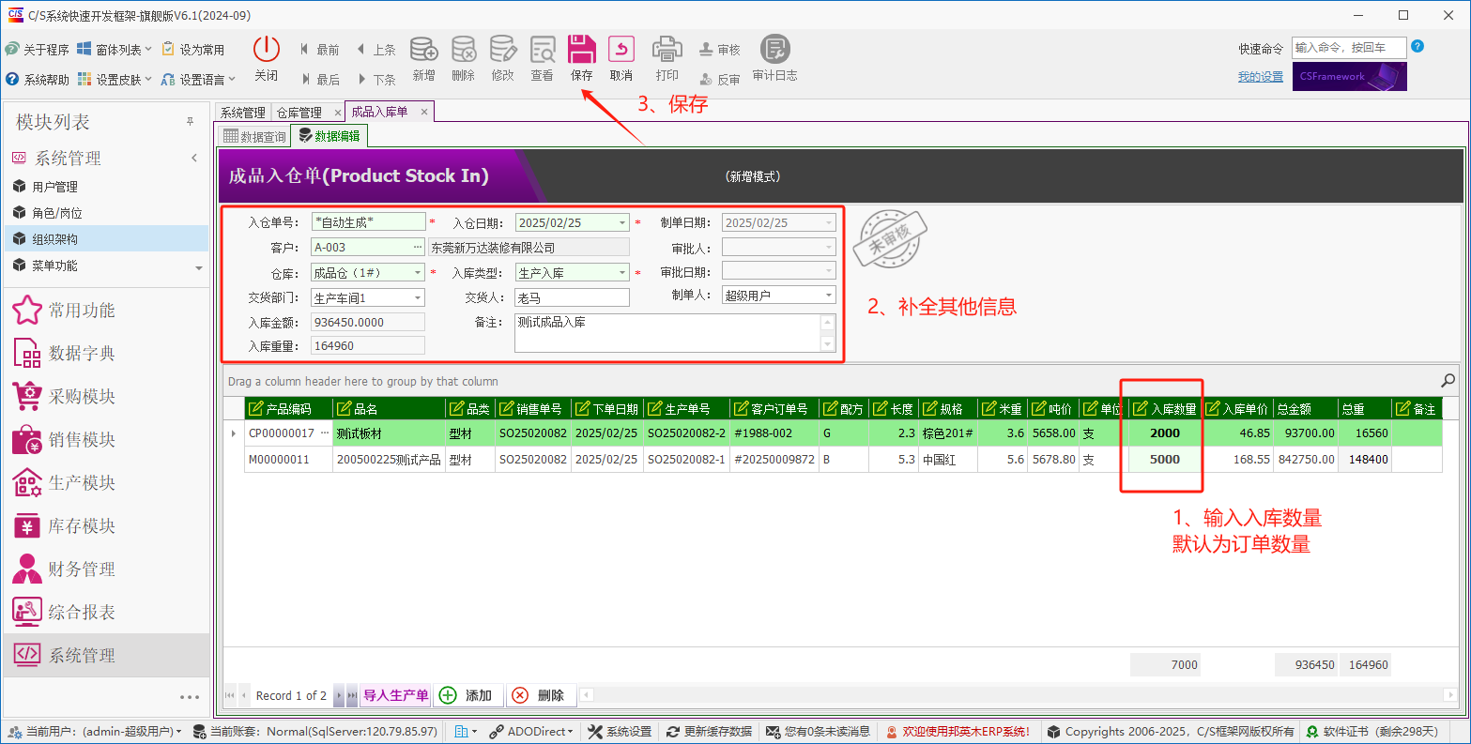Screen dimensions: 1471x744
Task: Click the Modify (修改) toolbar icon
Action: click(x=503, y=58)
